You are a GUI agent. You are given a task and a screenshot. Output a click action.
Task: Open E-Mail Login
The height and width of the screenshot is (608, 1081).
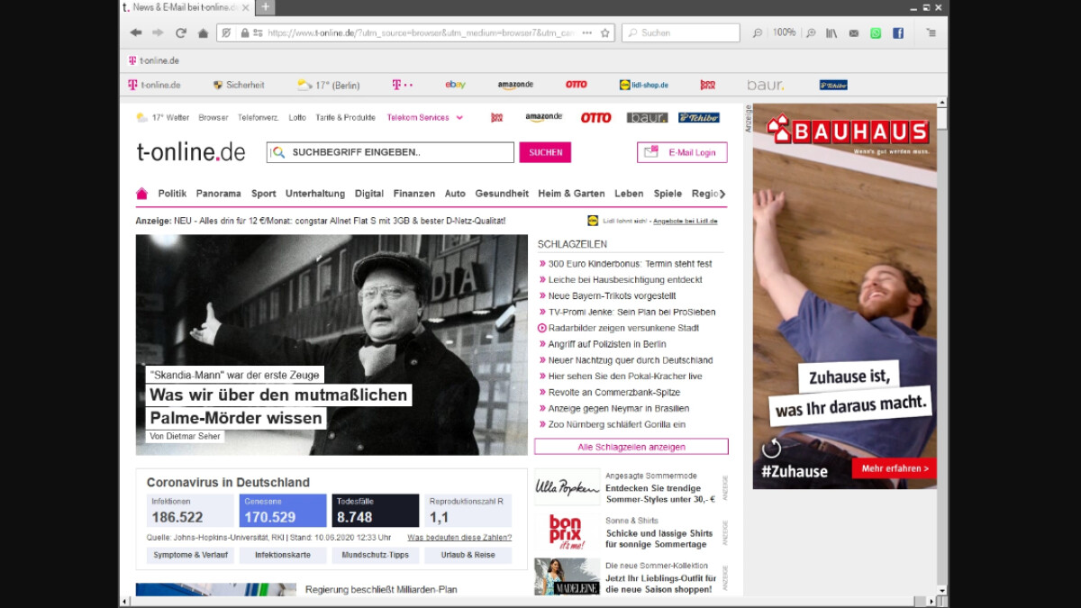(682, 152)
